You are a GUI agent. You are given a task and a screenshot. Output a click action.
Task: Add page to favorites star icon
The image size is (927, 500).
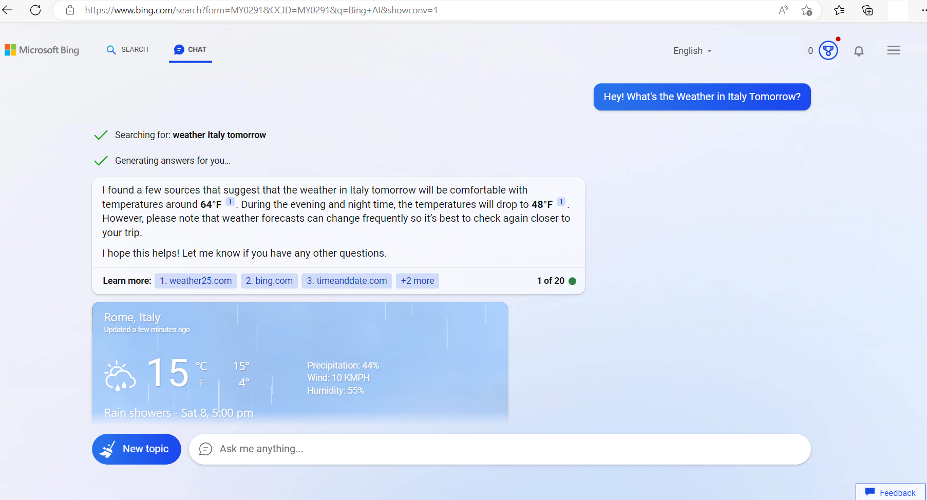806,10
